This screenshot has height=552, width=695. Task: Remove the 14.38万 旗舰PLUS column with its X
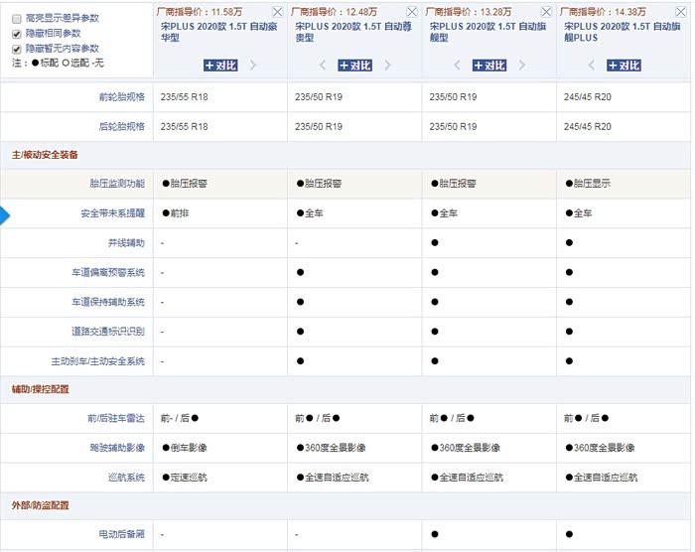pos(681,12)
